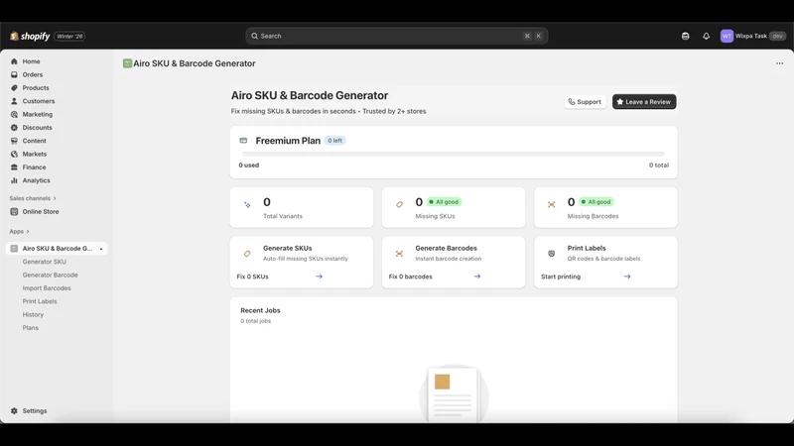794x446 pixels.
Task: Open Import Barcodes subpage
Action: (47, 287)
